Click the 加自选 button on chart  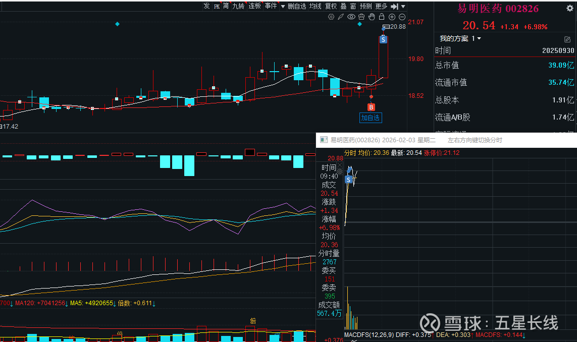[x=371, y=118]
